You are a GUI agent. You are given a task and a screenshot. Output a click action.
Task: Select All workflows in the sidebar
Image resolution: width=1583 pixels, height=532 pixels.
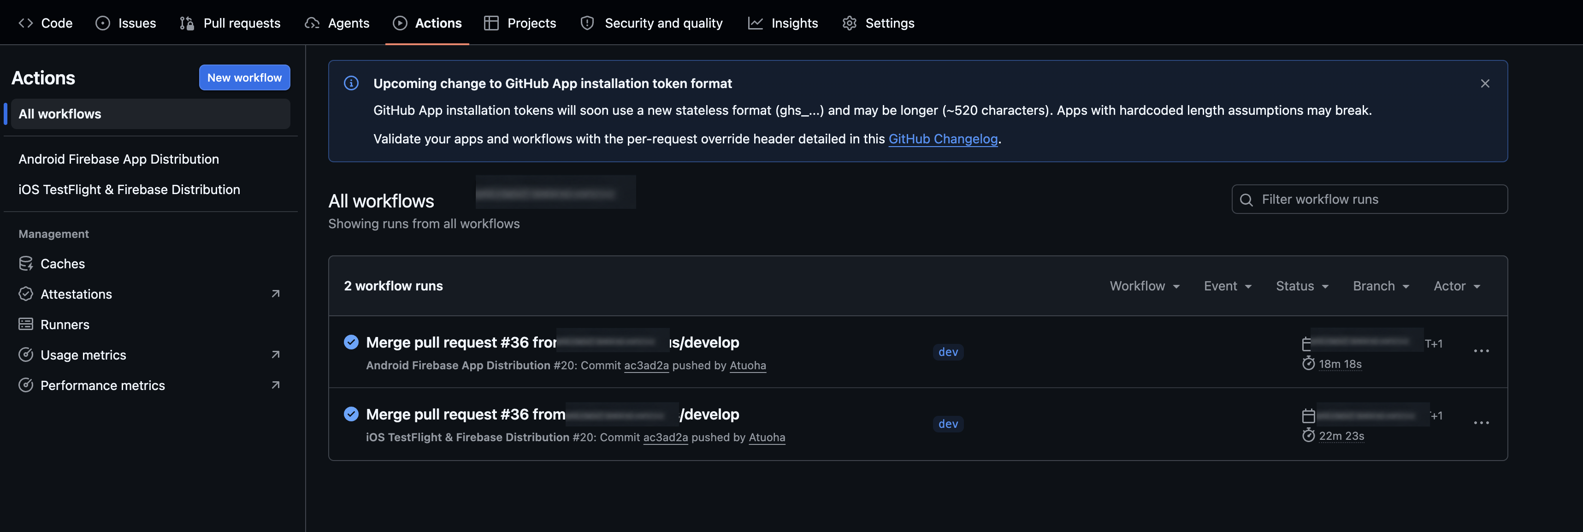(151, 114)
